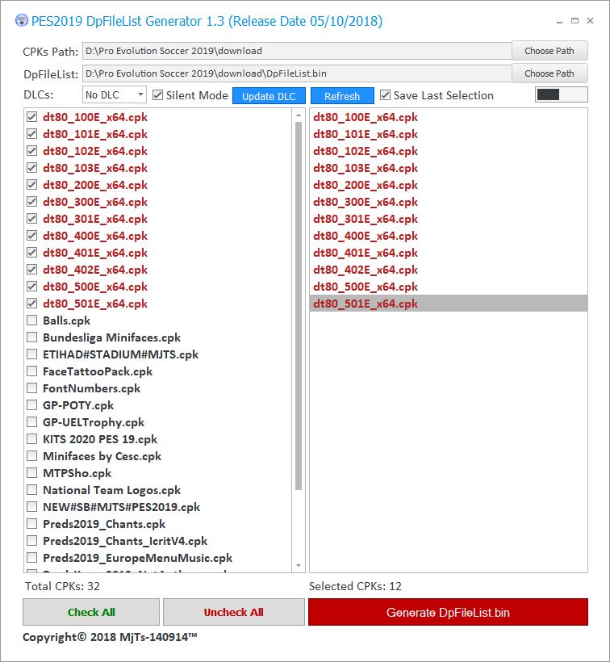Check FontNumbers.cpk checkbox
This screenshot has width=610, height=662.
(x=32, y=388)
